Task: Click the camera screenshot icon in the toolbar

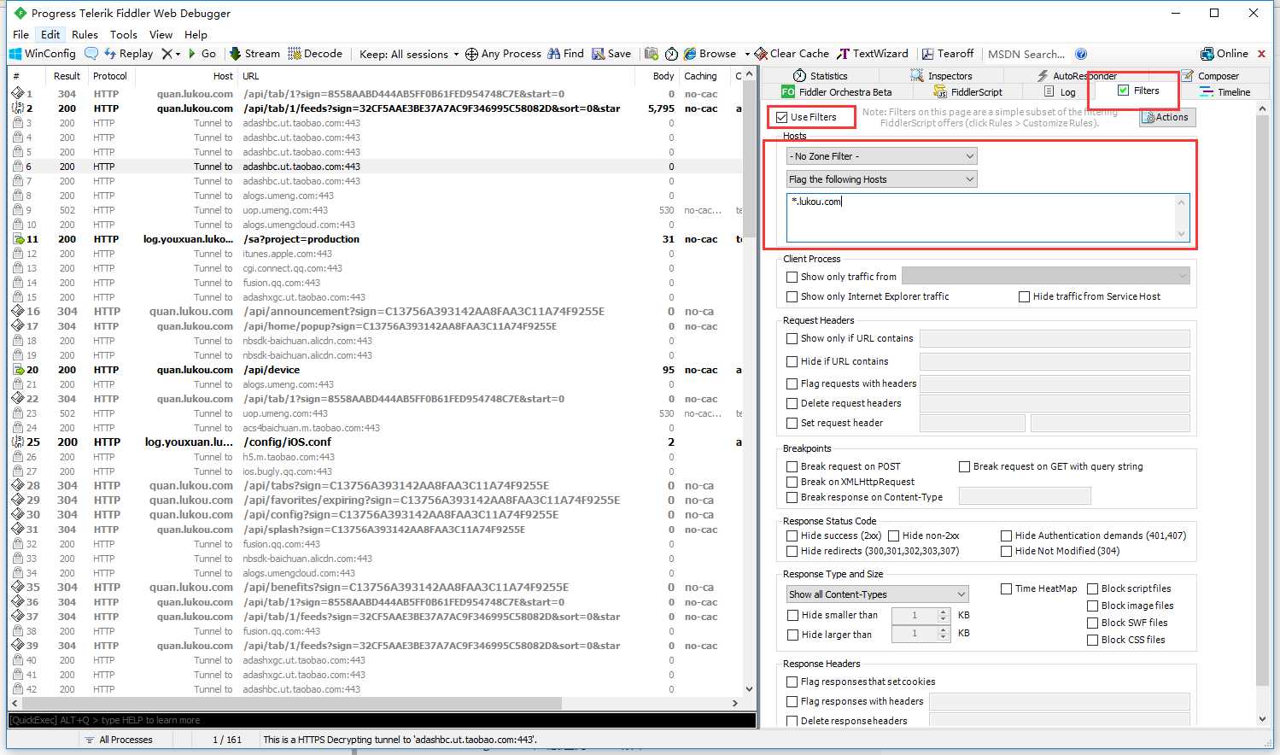Action: [x=652, y=53]
